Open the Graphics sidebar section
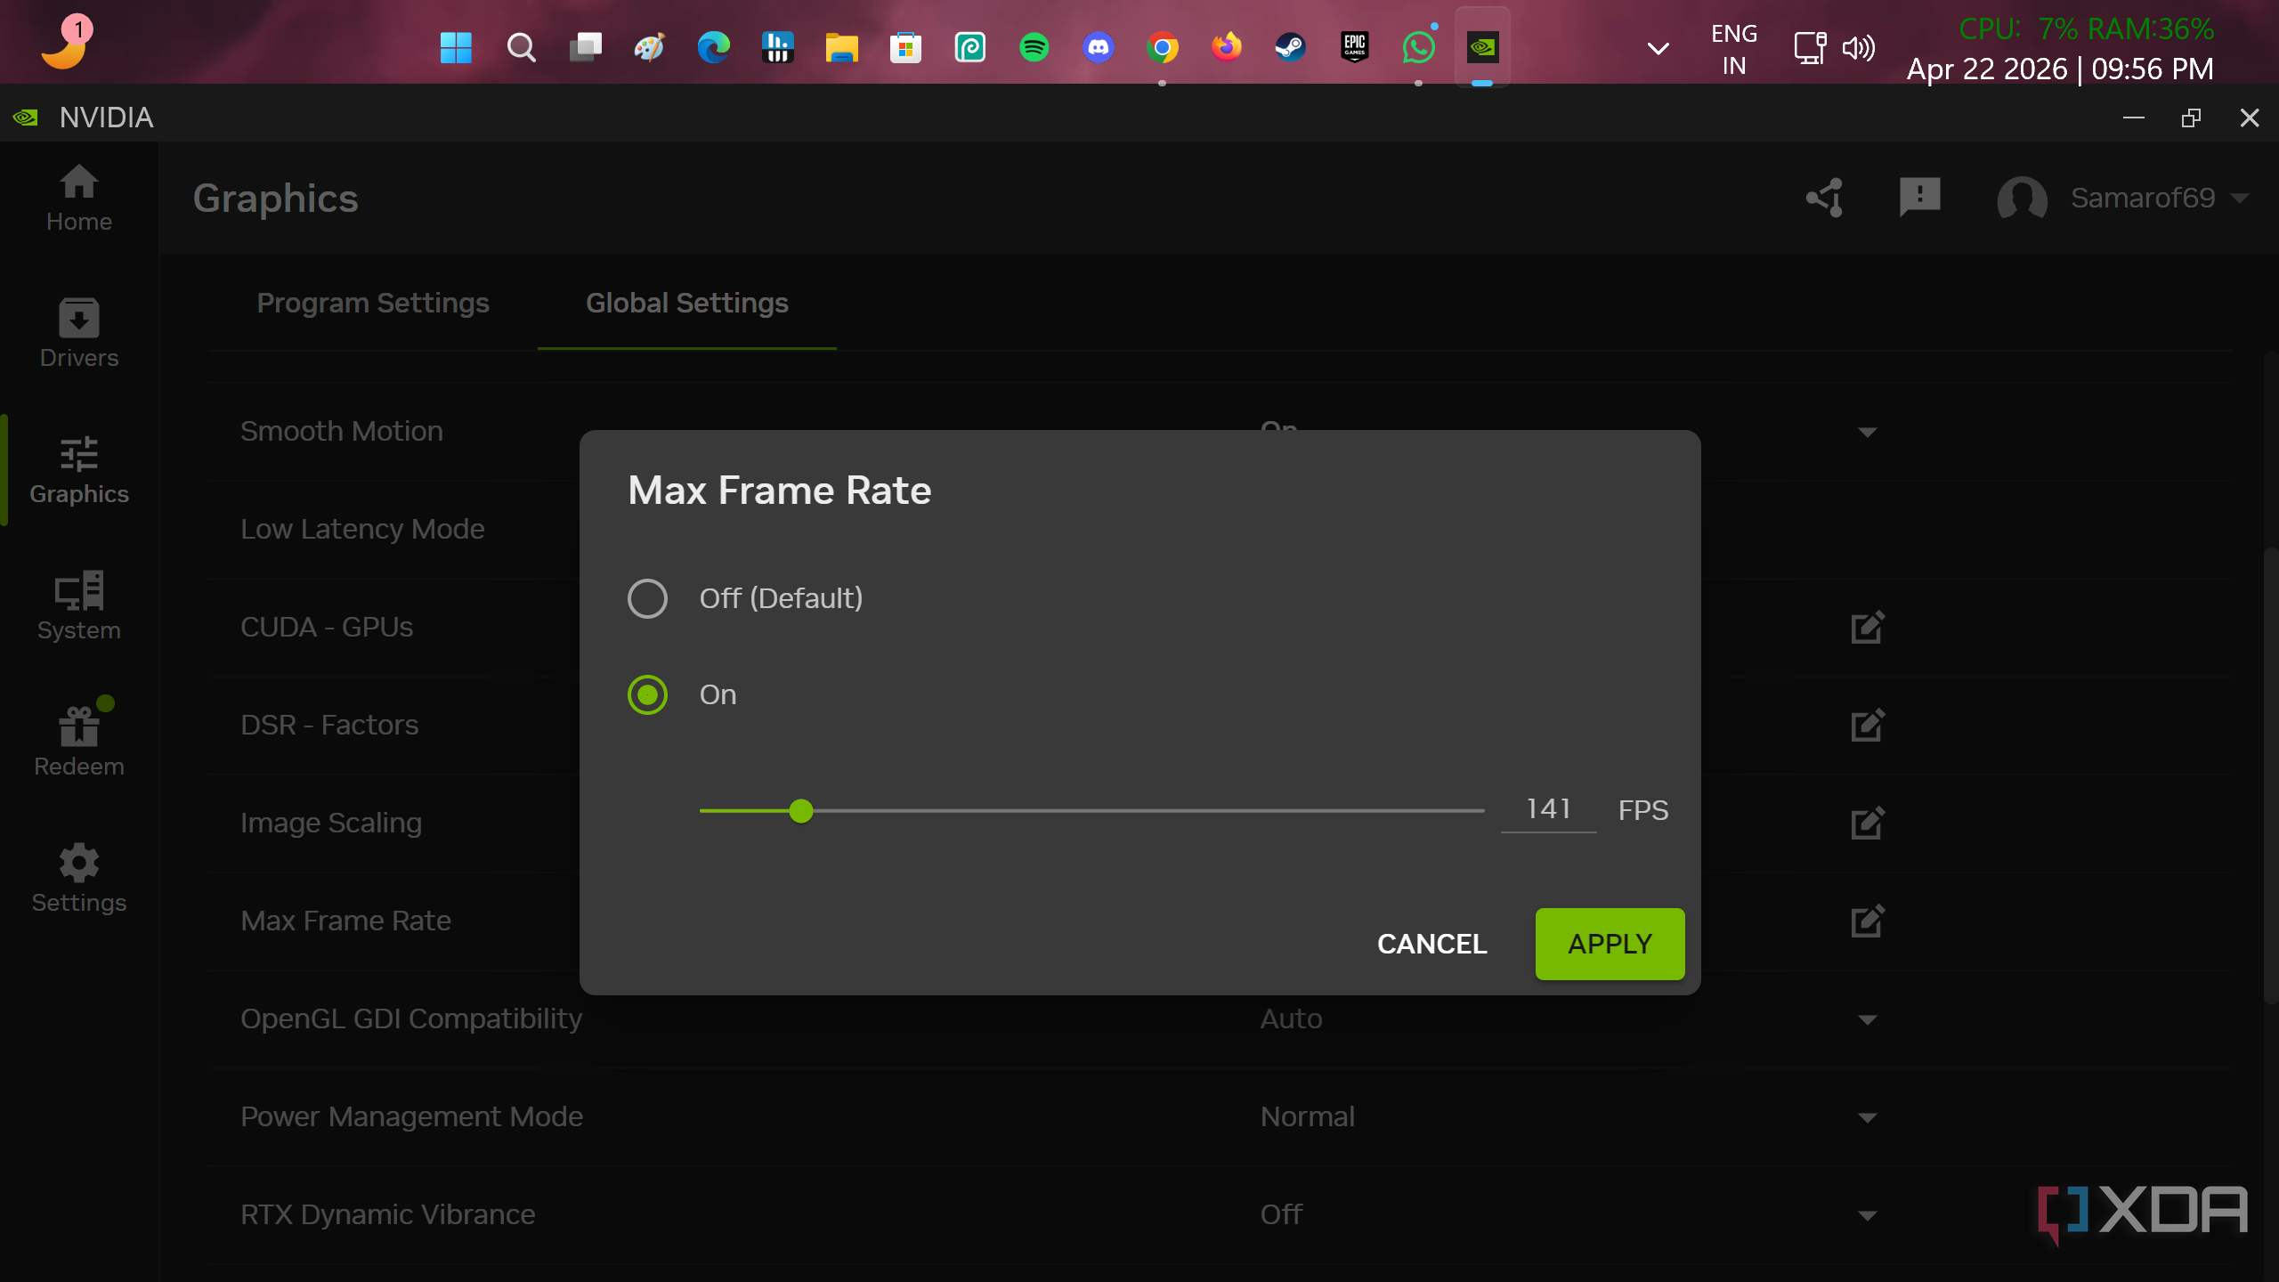This screenshot has height=1282, width=2279. 79,471
